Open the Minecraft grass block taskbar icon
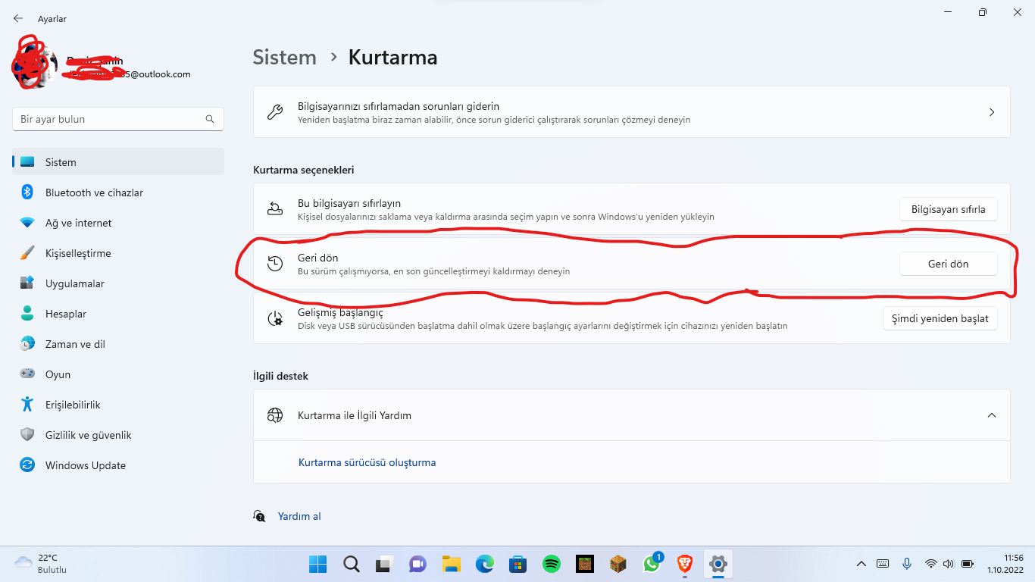Screen dimensions: 1035x582 [x=585, y=564]
